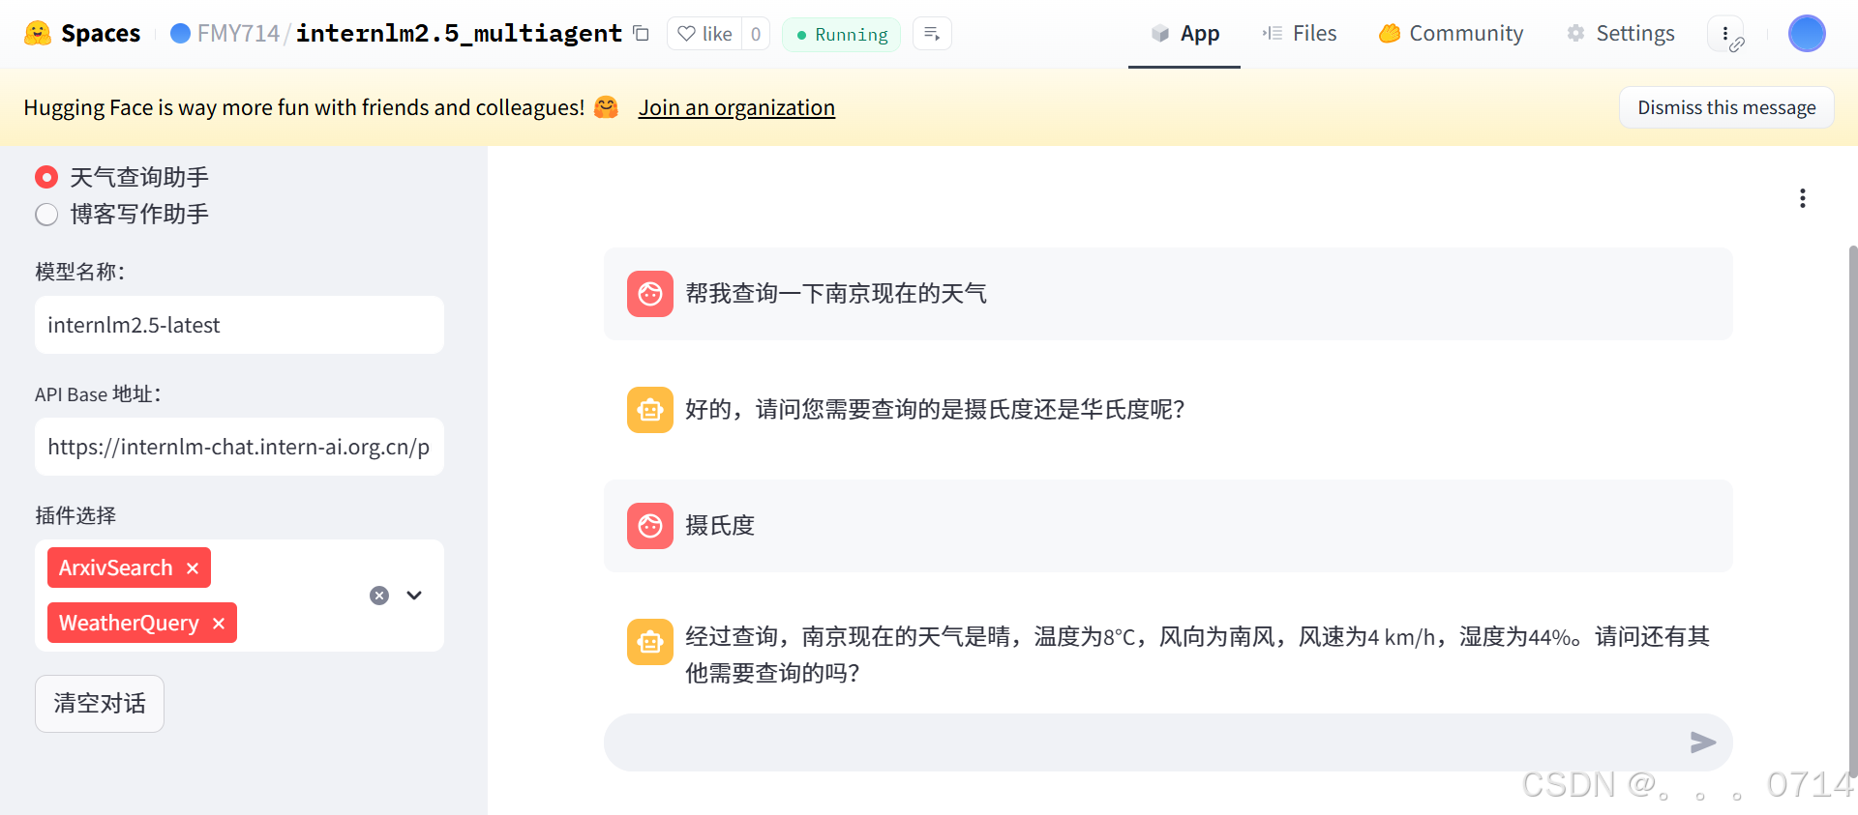
Task: View the like count 0
Action: coord(756,34)
